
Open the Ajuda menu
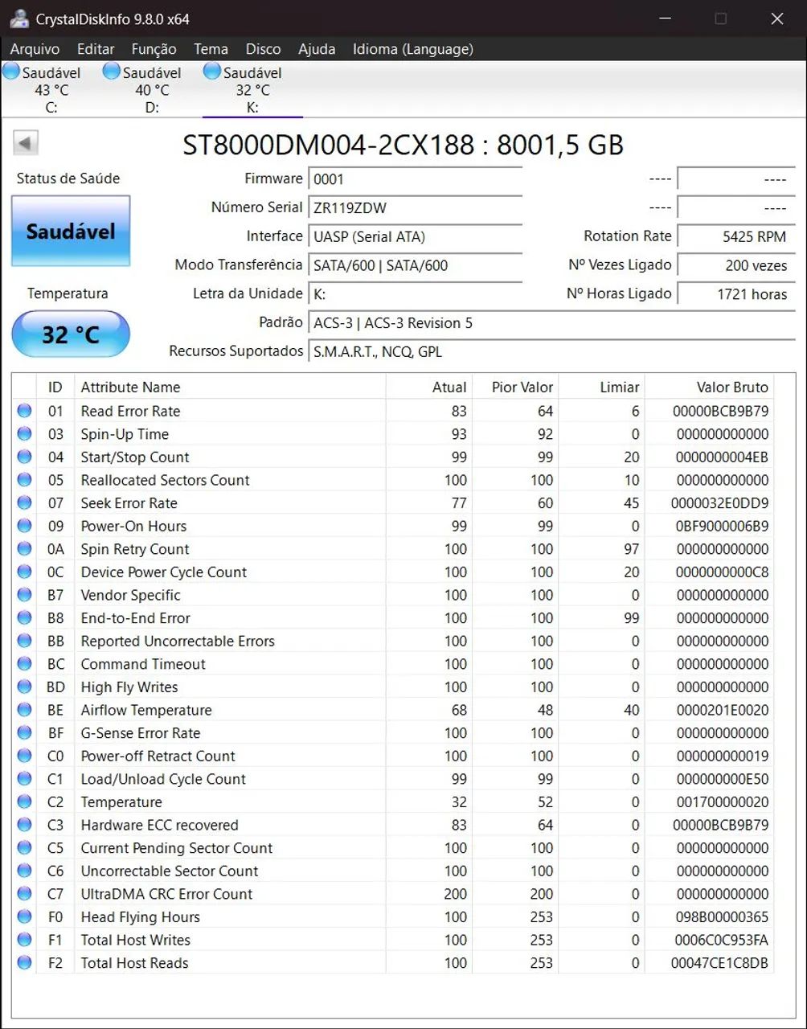point(317,49)
